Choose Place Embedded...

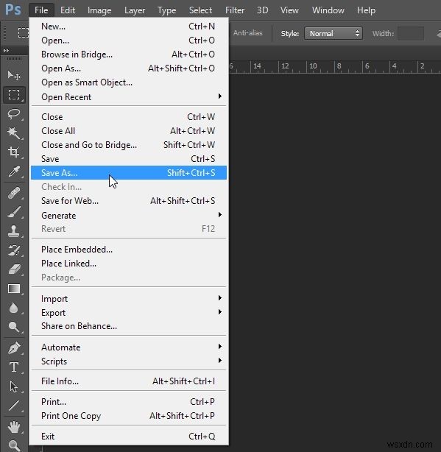(x=129, y=250)
